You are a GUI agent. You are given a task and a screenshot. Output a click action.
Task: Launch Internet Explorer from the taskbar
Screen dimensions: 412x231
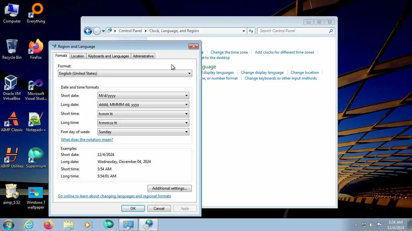[x=29, y=225]
